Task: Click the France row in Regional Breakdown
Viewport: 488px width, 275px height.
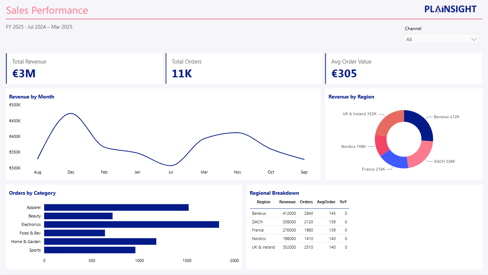Action: coord(299,230)
